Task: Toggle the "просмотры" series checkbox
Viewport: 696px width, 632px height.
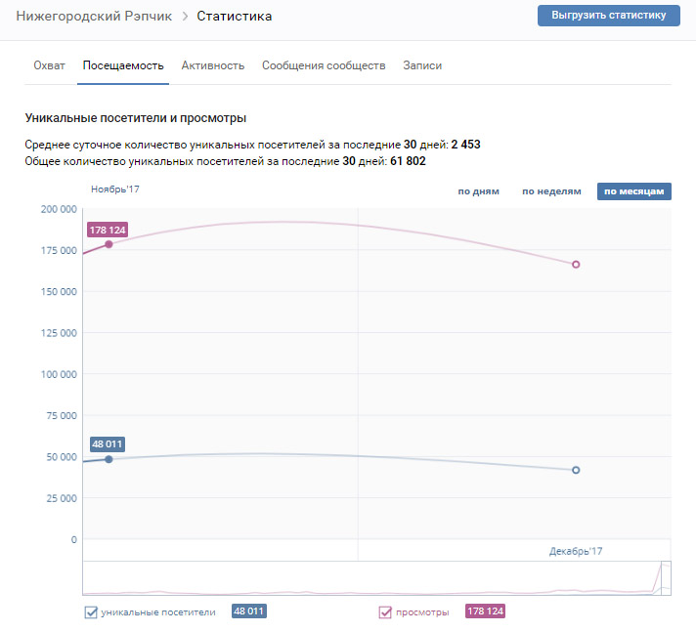Action: (x=384, y=612)
